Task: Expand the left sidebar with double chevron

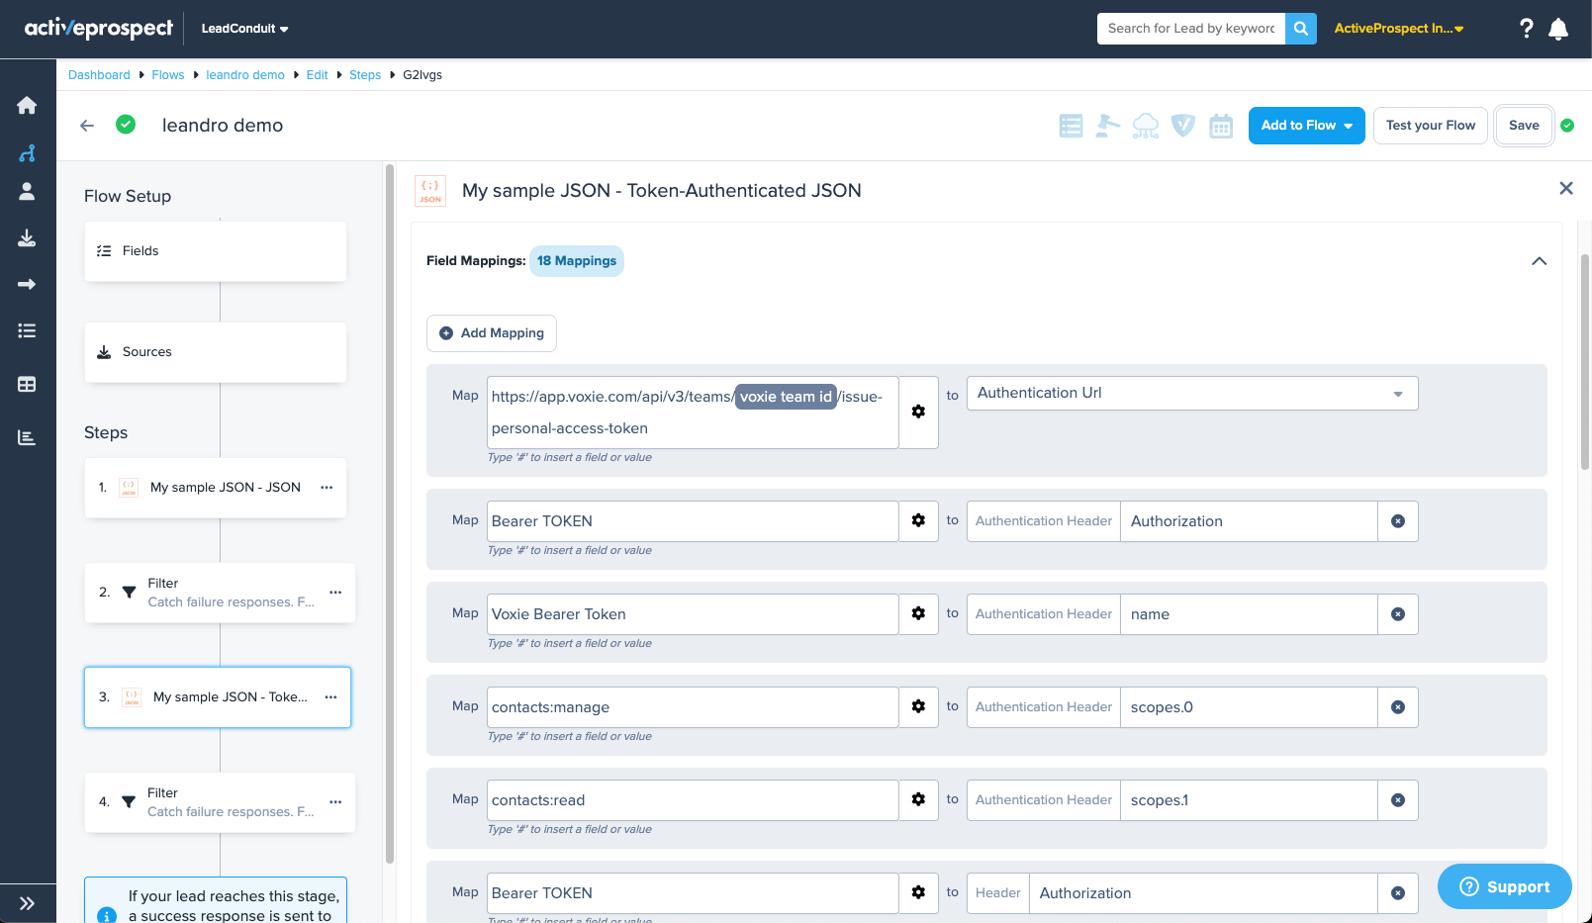Action: 27,902
